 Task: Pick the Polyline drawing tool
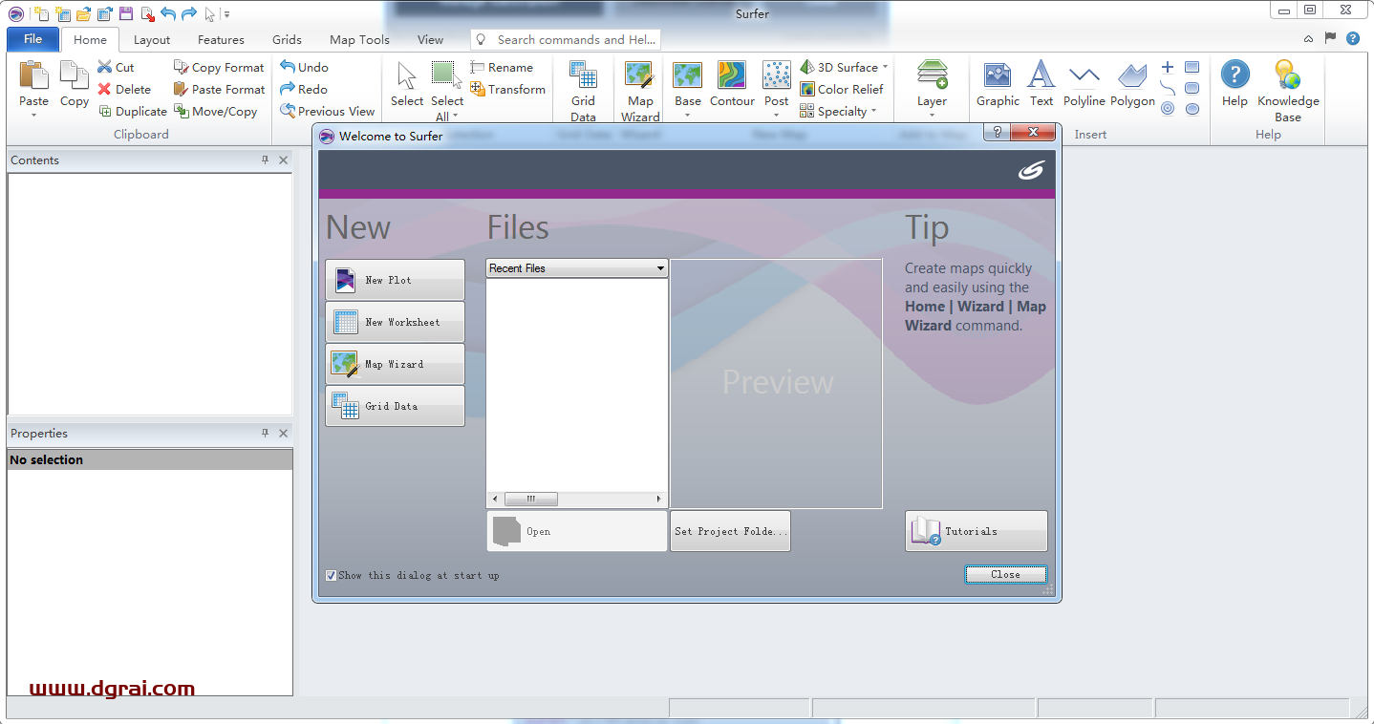1084,84
